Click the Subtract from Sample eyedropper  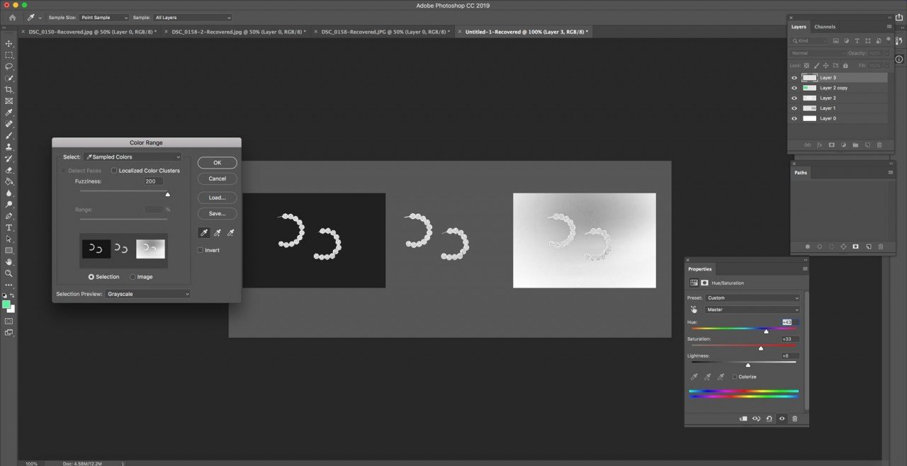[x=230, y=232]
